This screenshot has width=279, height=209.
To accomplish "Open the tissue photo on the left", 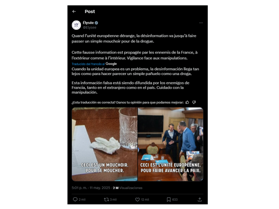I will pyautogui.click(x=105, y=144).
